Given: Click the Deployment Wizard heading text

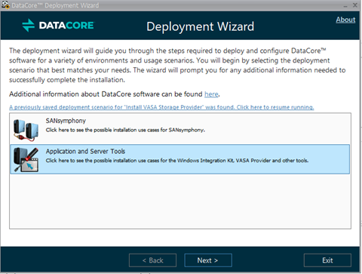Looking at the screenshot, I should click(200, 26).
